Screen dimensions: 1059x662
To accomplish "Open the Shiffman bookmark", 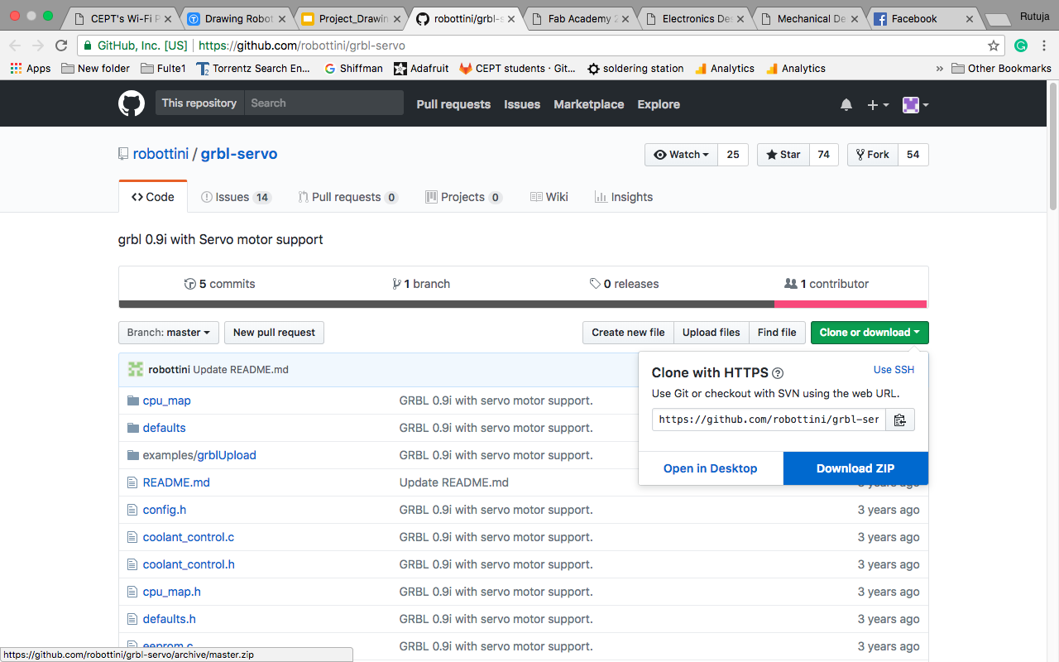I will tap(353, 69).
